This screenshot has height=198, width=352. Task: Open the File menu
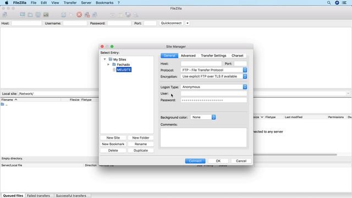click(x=34, y=3)
